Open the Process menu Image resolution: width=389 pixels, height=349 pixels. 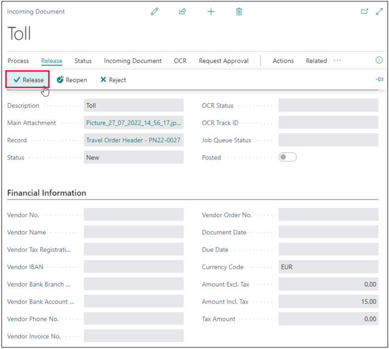point(18,61)
